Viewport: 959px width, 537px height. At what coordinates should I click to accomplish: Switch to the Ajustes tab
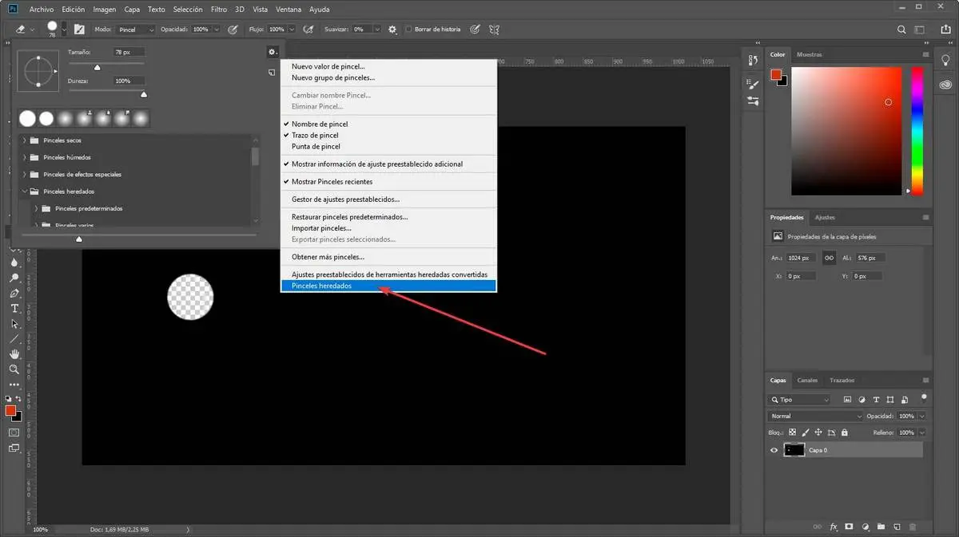(x=824, y=217)
